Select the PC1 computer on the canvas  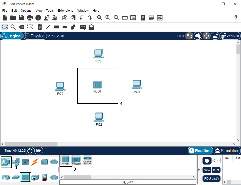coord(137,84)
